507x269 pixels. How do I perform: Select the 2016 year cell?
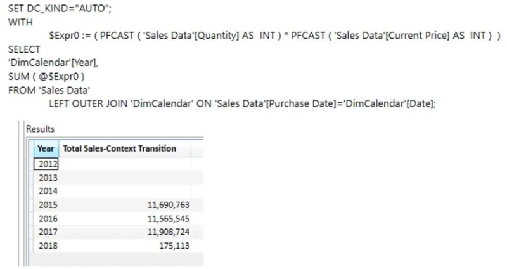[x=46, y=219]
